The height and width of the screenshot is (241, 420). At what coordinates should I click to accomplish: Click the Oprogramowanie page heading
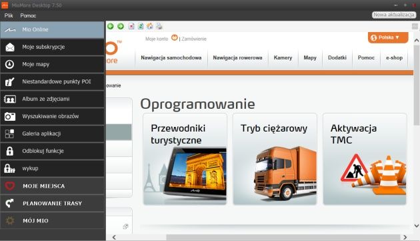[197, 104]
